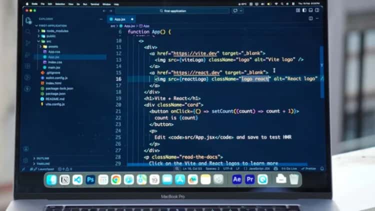Viewport: 375px width, 211px height.
Task: Expand the assets folder
Action: click(50, 46)
